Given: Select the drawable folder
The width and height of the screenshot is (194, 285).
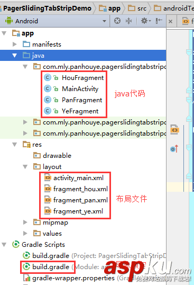Looking at the screenshot, I should click(x=57, y=156).
